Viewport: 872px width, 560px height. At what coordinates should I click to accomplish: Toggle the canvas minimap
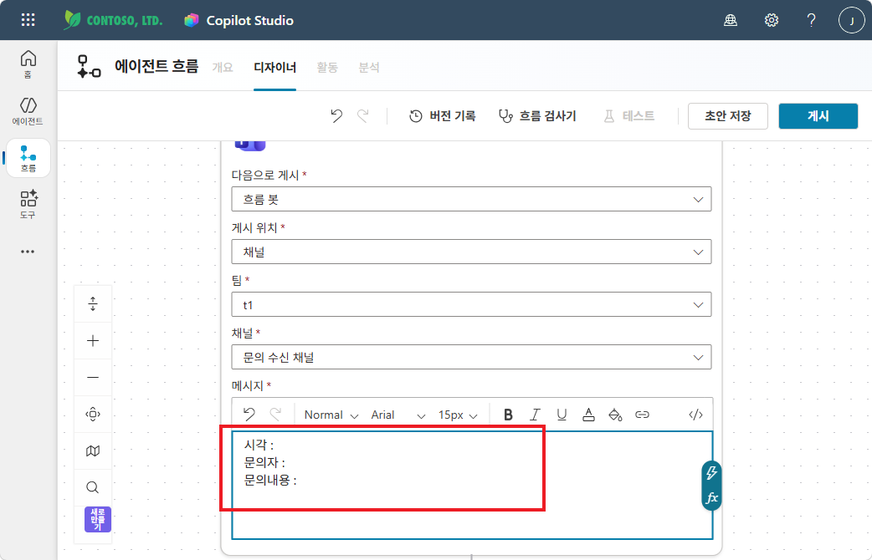[x=93, y=451]
